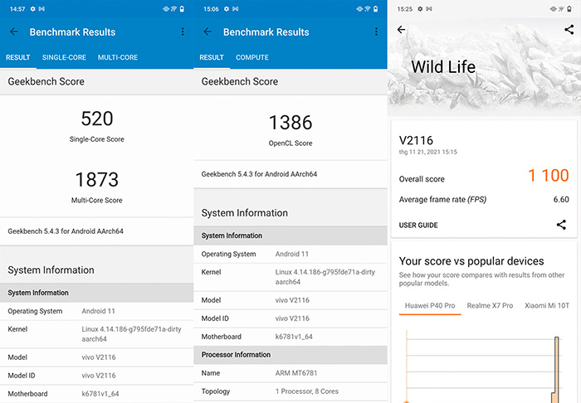
Task: Tap orange score bar in comparison chart
Action: click(556, 369)
